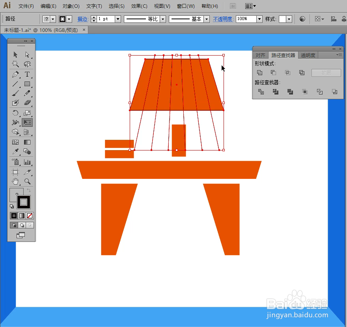Screen dimensions: 347x327
Task: Select the Eraser tool
Action: tap(27, 103)
